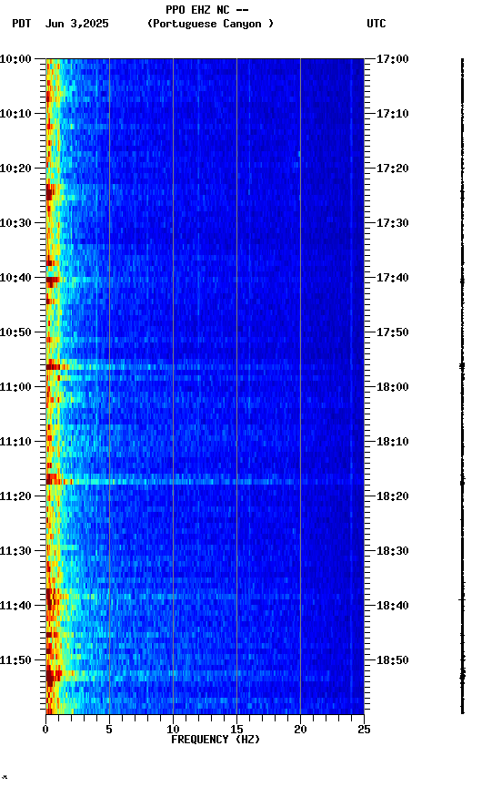
Task: Click the '0' frequency axis tick label
Action: 45,730
